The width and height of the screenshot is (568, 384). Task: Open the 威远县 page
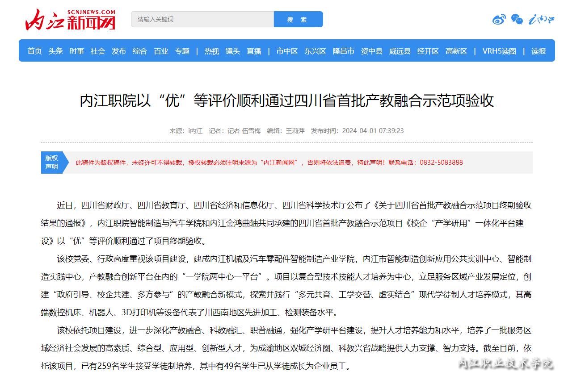coord(400,51)
